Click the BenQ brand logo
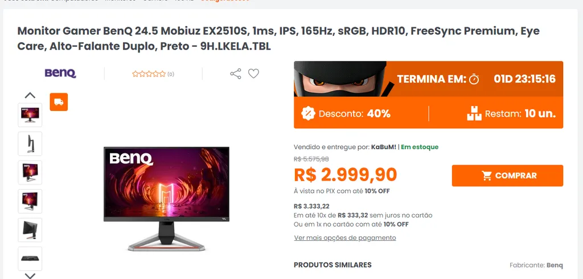 [60, 73]
